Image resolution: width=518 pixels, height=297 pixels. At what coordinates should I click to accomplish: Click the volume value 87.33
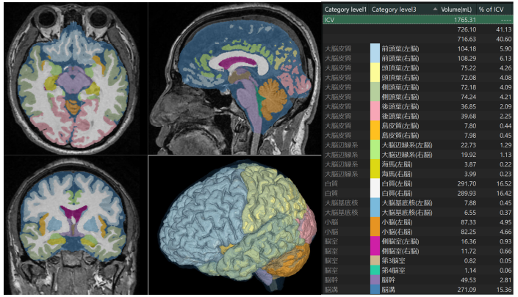[x=469, y=222]
